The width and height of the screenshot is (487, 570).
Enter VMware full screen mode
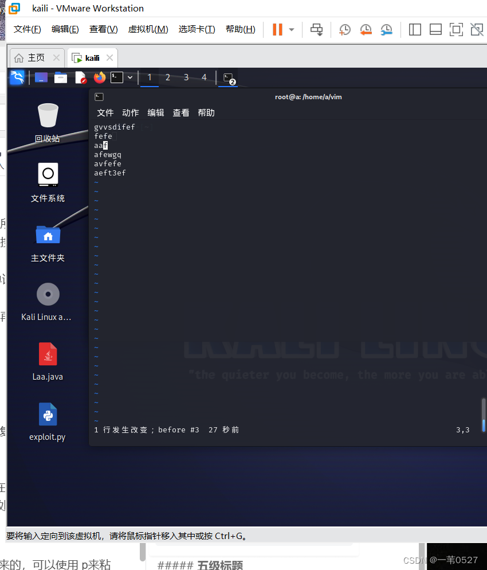456,29
